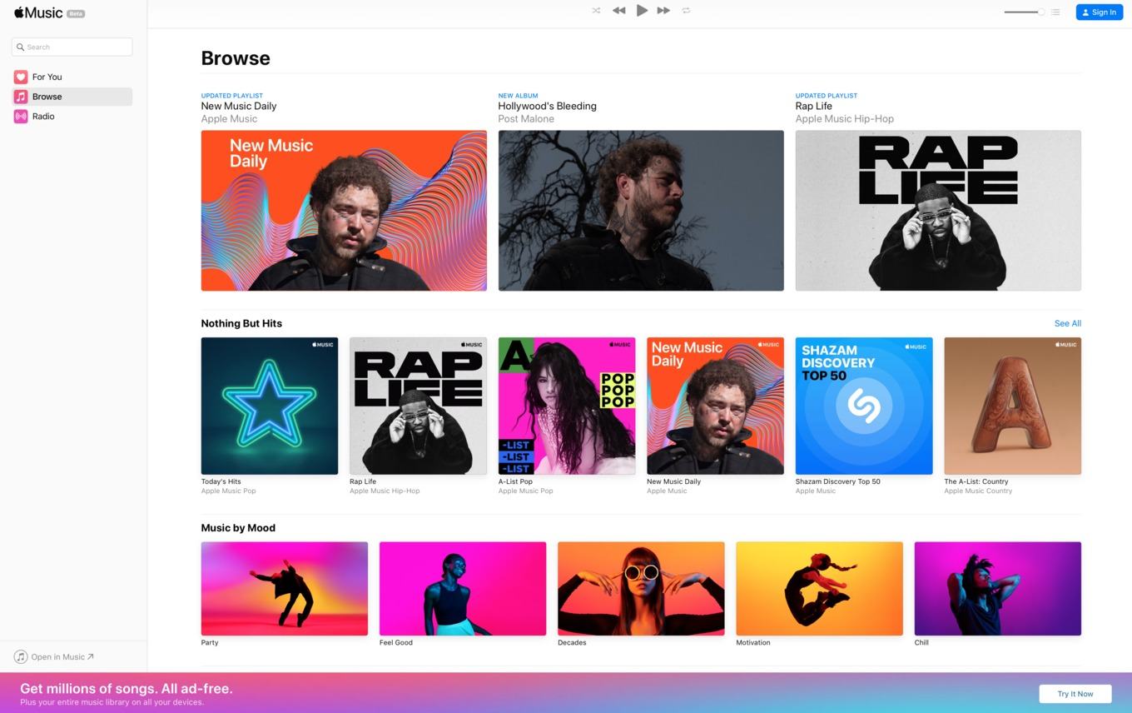This screenshot has width=1132, height=713.
Task: Start playback with play button
Action: pyautogui.click(x=642, y=11)
